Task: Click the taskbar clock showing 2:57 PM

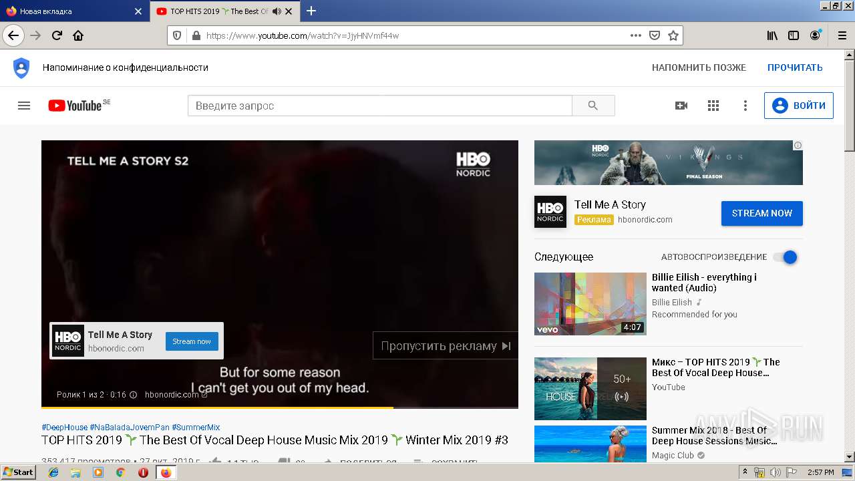Action: coord(821,472)
